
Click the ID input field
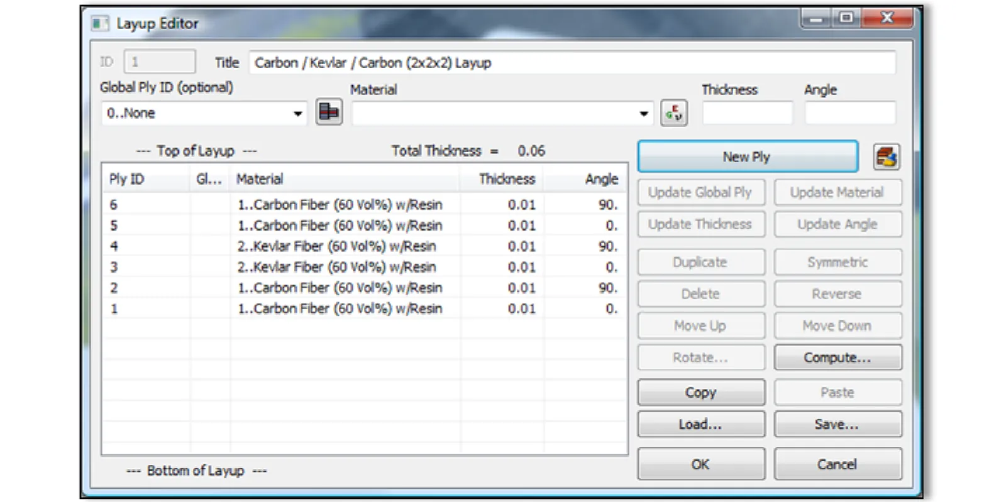pos(160,62)
